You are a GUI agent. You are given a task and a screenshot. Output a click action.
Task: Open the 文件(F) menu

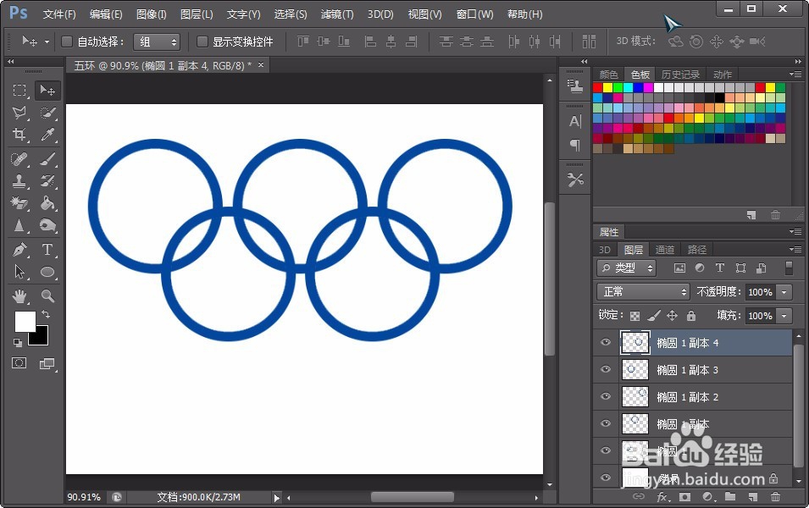pos(59,14)
